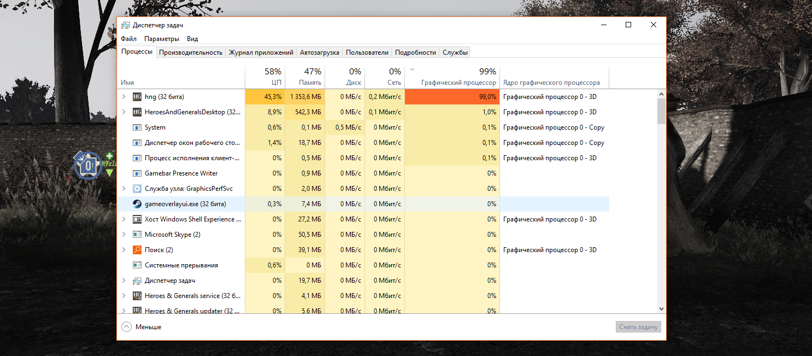Switch to the Журнал приложений tab
The image size is (812, 356).
pos(261,52)
